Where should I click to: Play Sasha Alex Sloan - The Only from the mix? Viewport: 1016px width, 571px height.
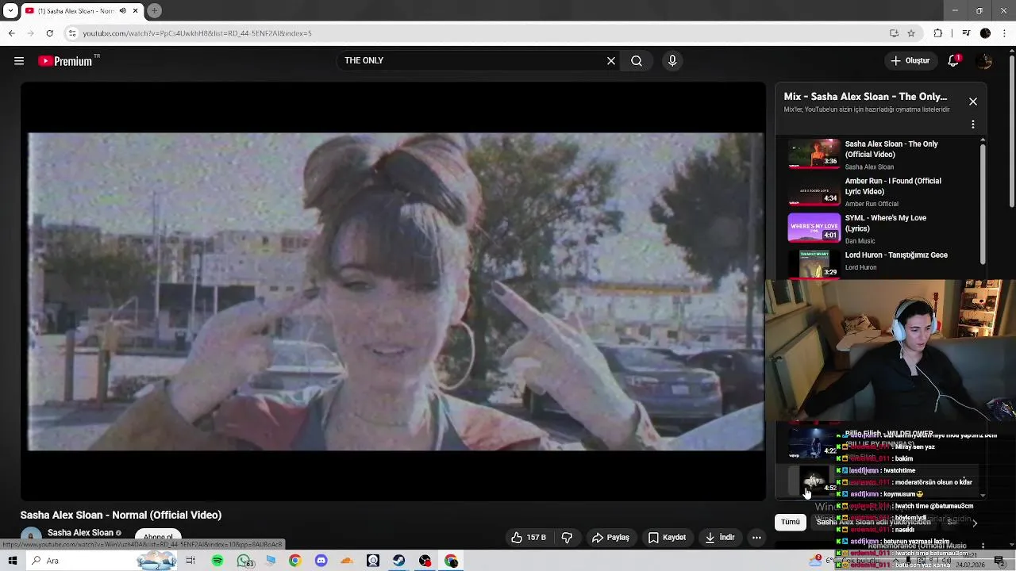pyautogui.click(x=879, y=155)
